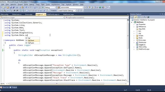Click the Find in Files icon beside sessionstate box
The width and height of the screenshot is (165, 92).
(x=59, y=7)
